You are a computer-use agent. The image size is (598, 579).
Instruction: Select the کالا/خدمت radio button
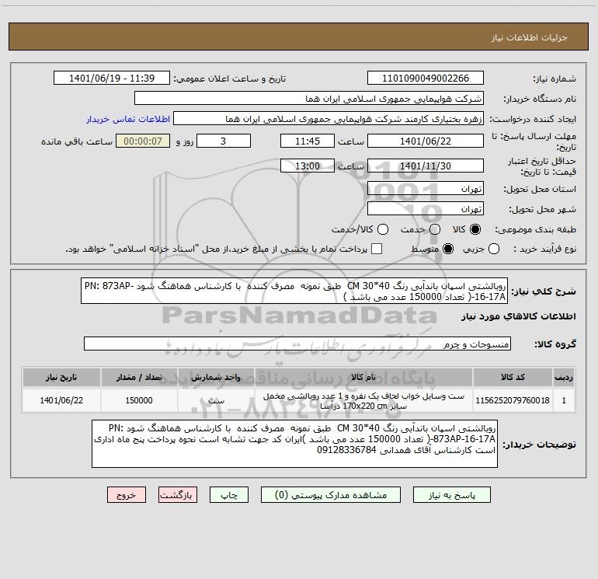(x=383, y=229)
